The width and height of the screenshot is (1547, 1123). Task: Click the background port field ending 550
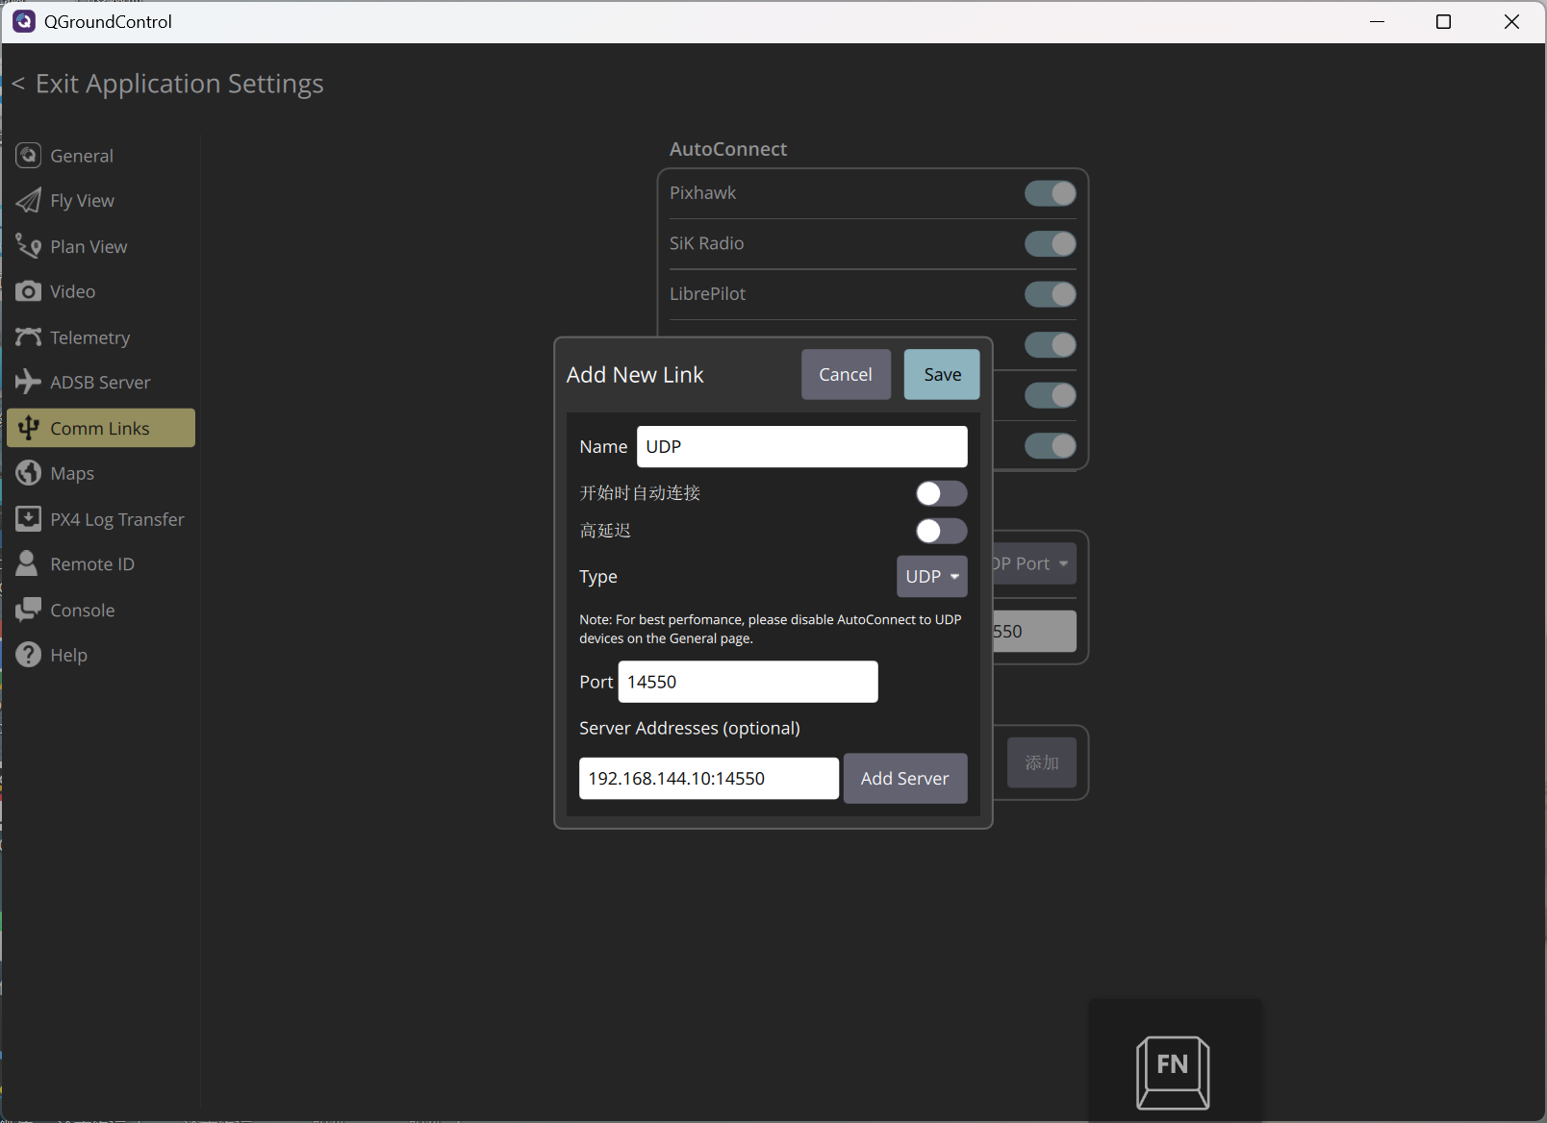tap(1034, 632)
